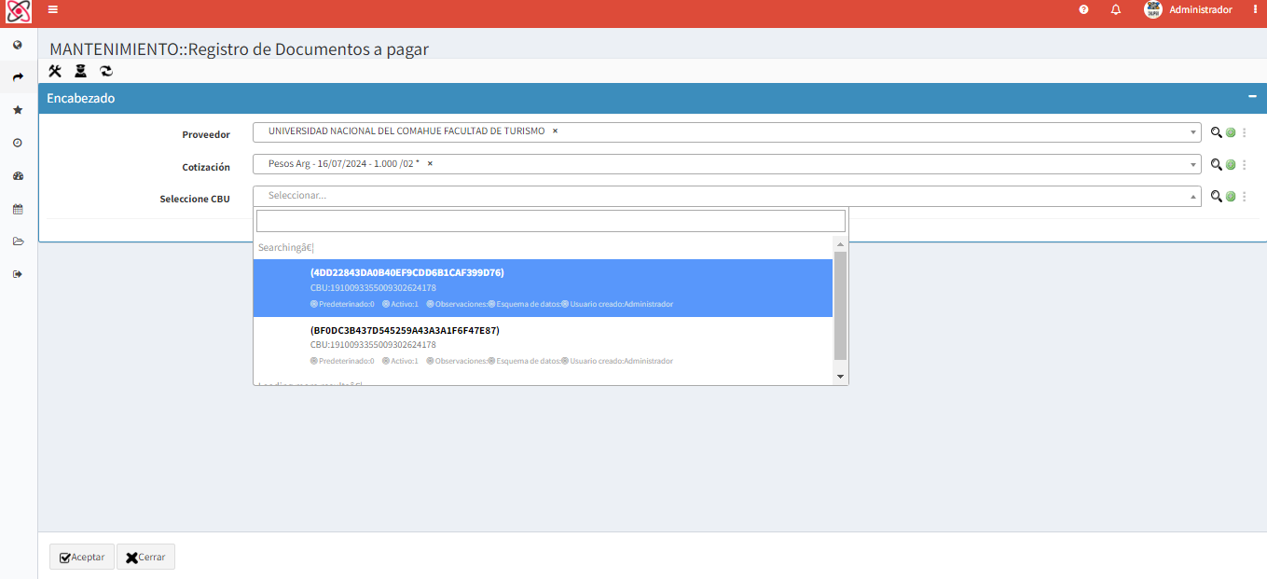Image resolution: width=1267 pixels, height=579 pixels.
Task: Open favorites star in the sidebar
Action: pyautogui.click(x=18, y=110)
